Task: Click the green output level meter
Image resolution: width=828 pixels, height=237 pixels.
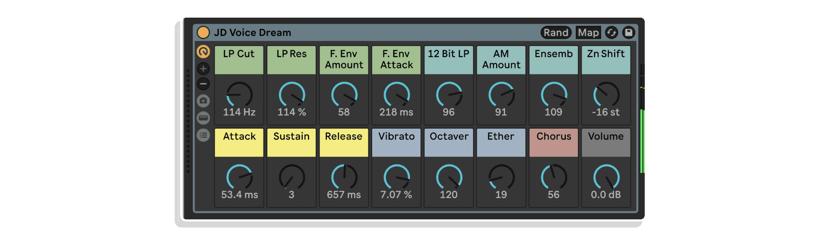Action: click(x=642, y=141)
